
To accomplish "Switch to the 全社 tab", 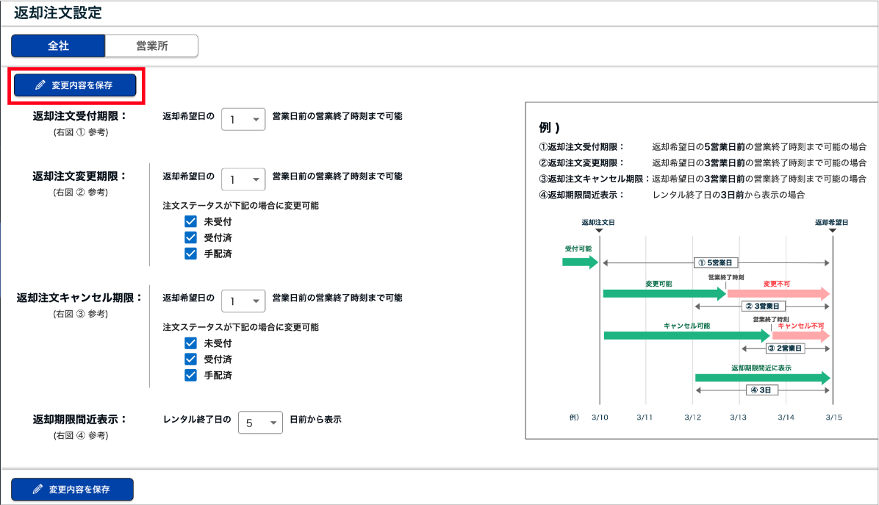I will coord(58,46).
